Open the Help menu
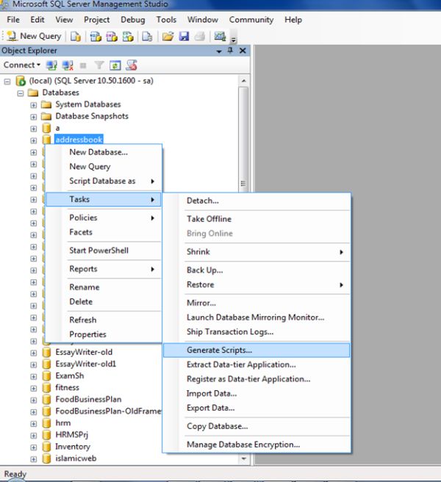The image size is (441, 482). 293,20
